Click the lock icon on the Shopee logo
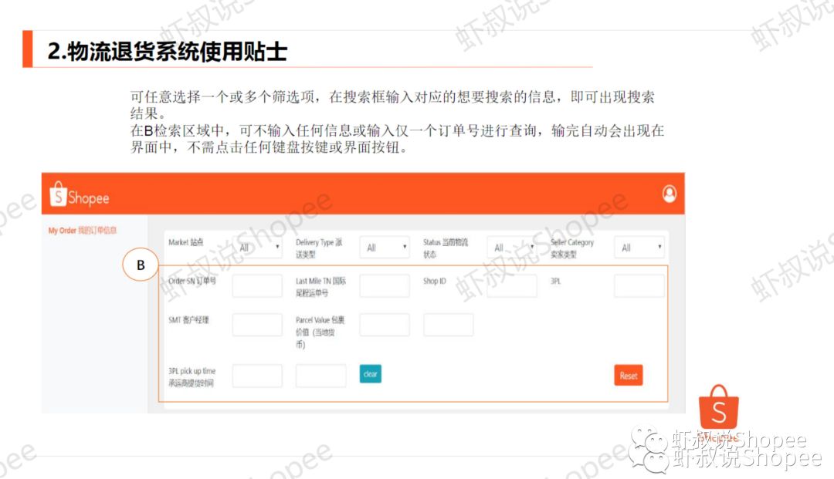This screenshot has width=834, height=479. [57, 192]
